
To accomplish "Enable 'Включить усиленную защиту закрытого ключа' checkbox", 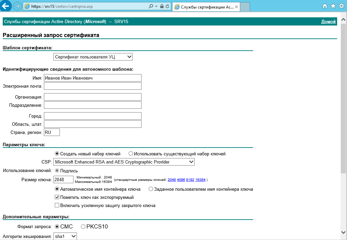I will pos(57,205).
